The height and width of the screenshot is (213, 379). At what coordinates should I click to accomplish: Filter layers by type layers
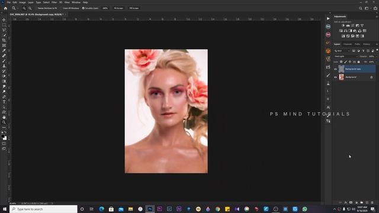363,51
